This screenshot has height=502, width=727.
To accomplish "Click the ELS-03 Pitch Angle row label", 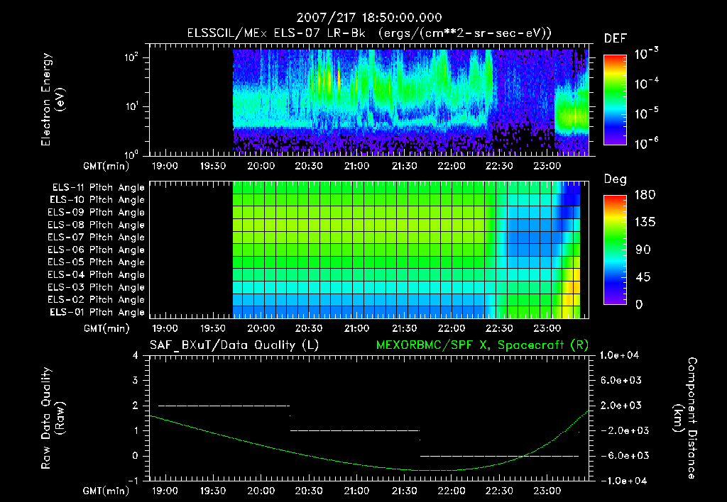I will (97, 288).
